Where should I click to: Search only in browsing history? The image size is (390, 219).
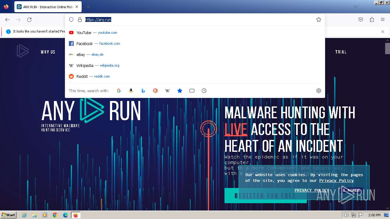(204, 91)
